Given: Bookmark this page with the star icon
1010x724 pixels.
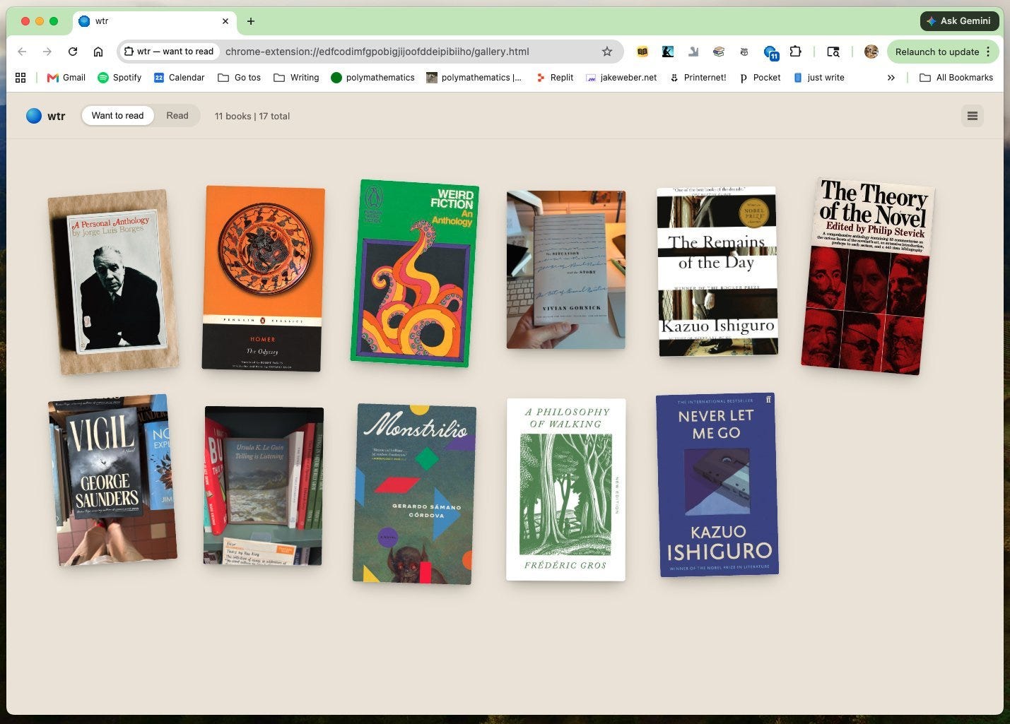Looking at the screenshot, I should point(606,52).
